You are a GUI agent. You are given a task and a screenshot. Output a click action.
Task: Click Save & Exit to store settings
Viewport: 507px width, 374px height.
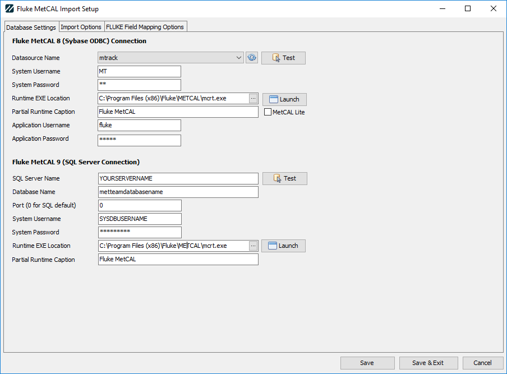428,363
